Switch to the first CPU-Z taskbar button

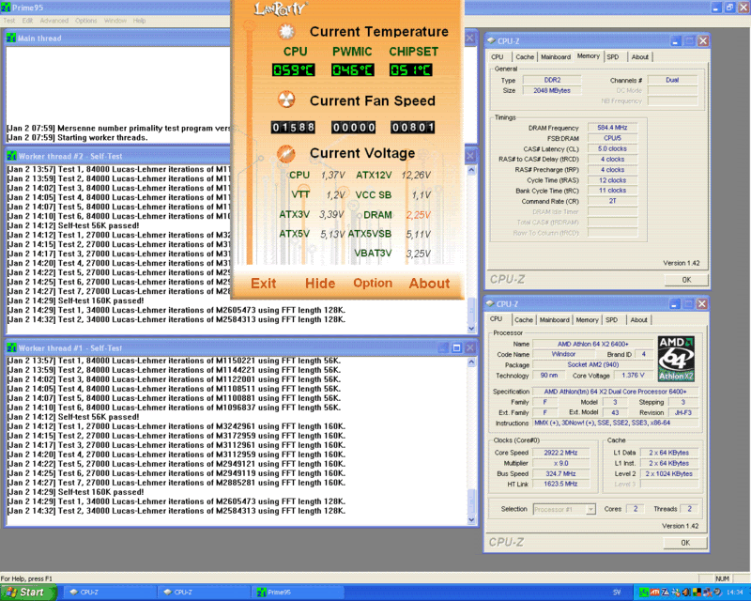(110, 593)
